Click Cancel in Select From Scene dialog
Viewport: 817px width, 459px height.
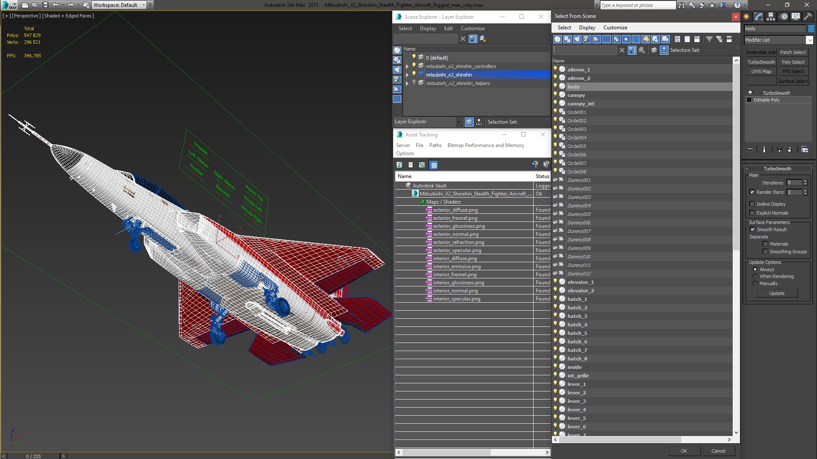[718, 451]
